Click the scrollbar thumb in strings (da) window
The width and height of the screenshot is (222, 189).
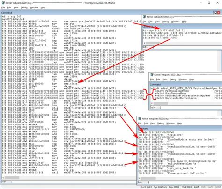(x=148, y=178)
